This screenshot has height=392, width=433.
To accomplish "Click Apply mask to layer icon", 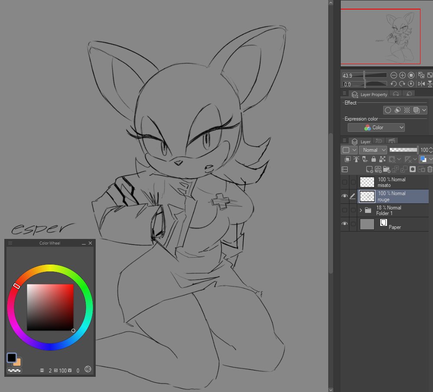I will coord(421,169).
